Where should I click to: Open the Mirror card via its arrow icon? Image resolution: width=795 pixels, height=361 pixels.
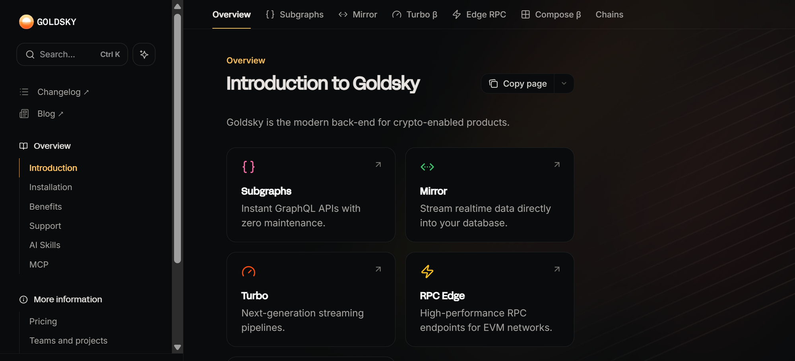coord(556,164)
